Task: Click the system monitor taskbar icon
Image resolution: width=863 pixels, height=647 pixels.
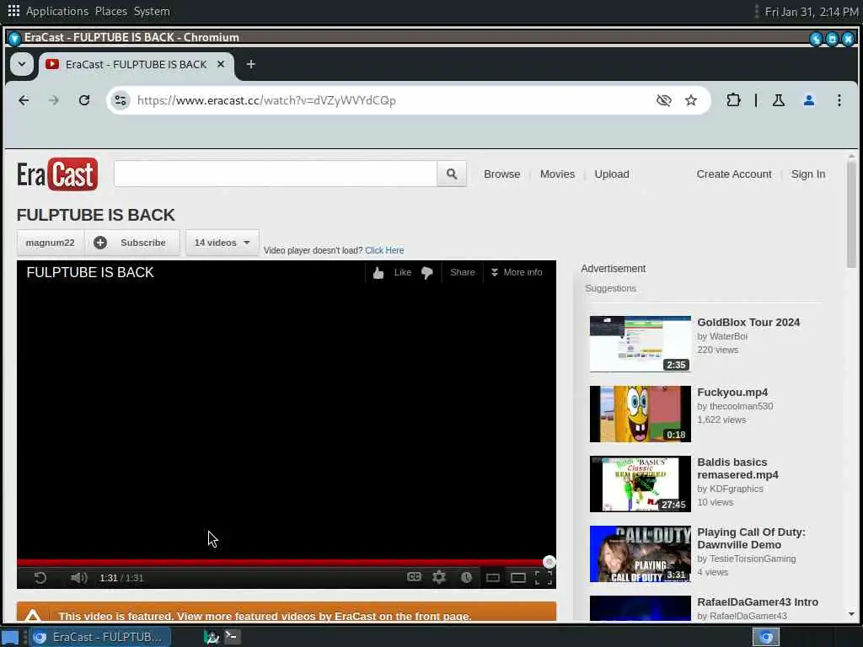Action: point(212,637)
